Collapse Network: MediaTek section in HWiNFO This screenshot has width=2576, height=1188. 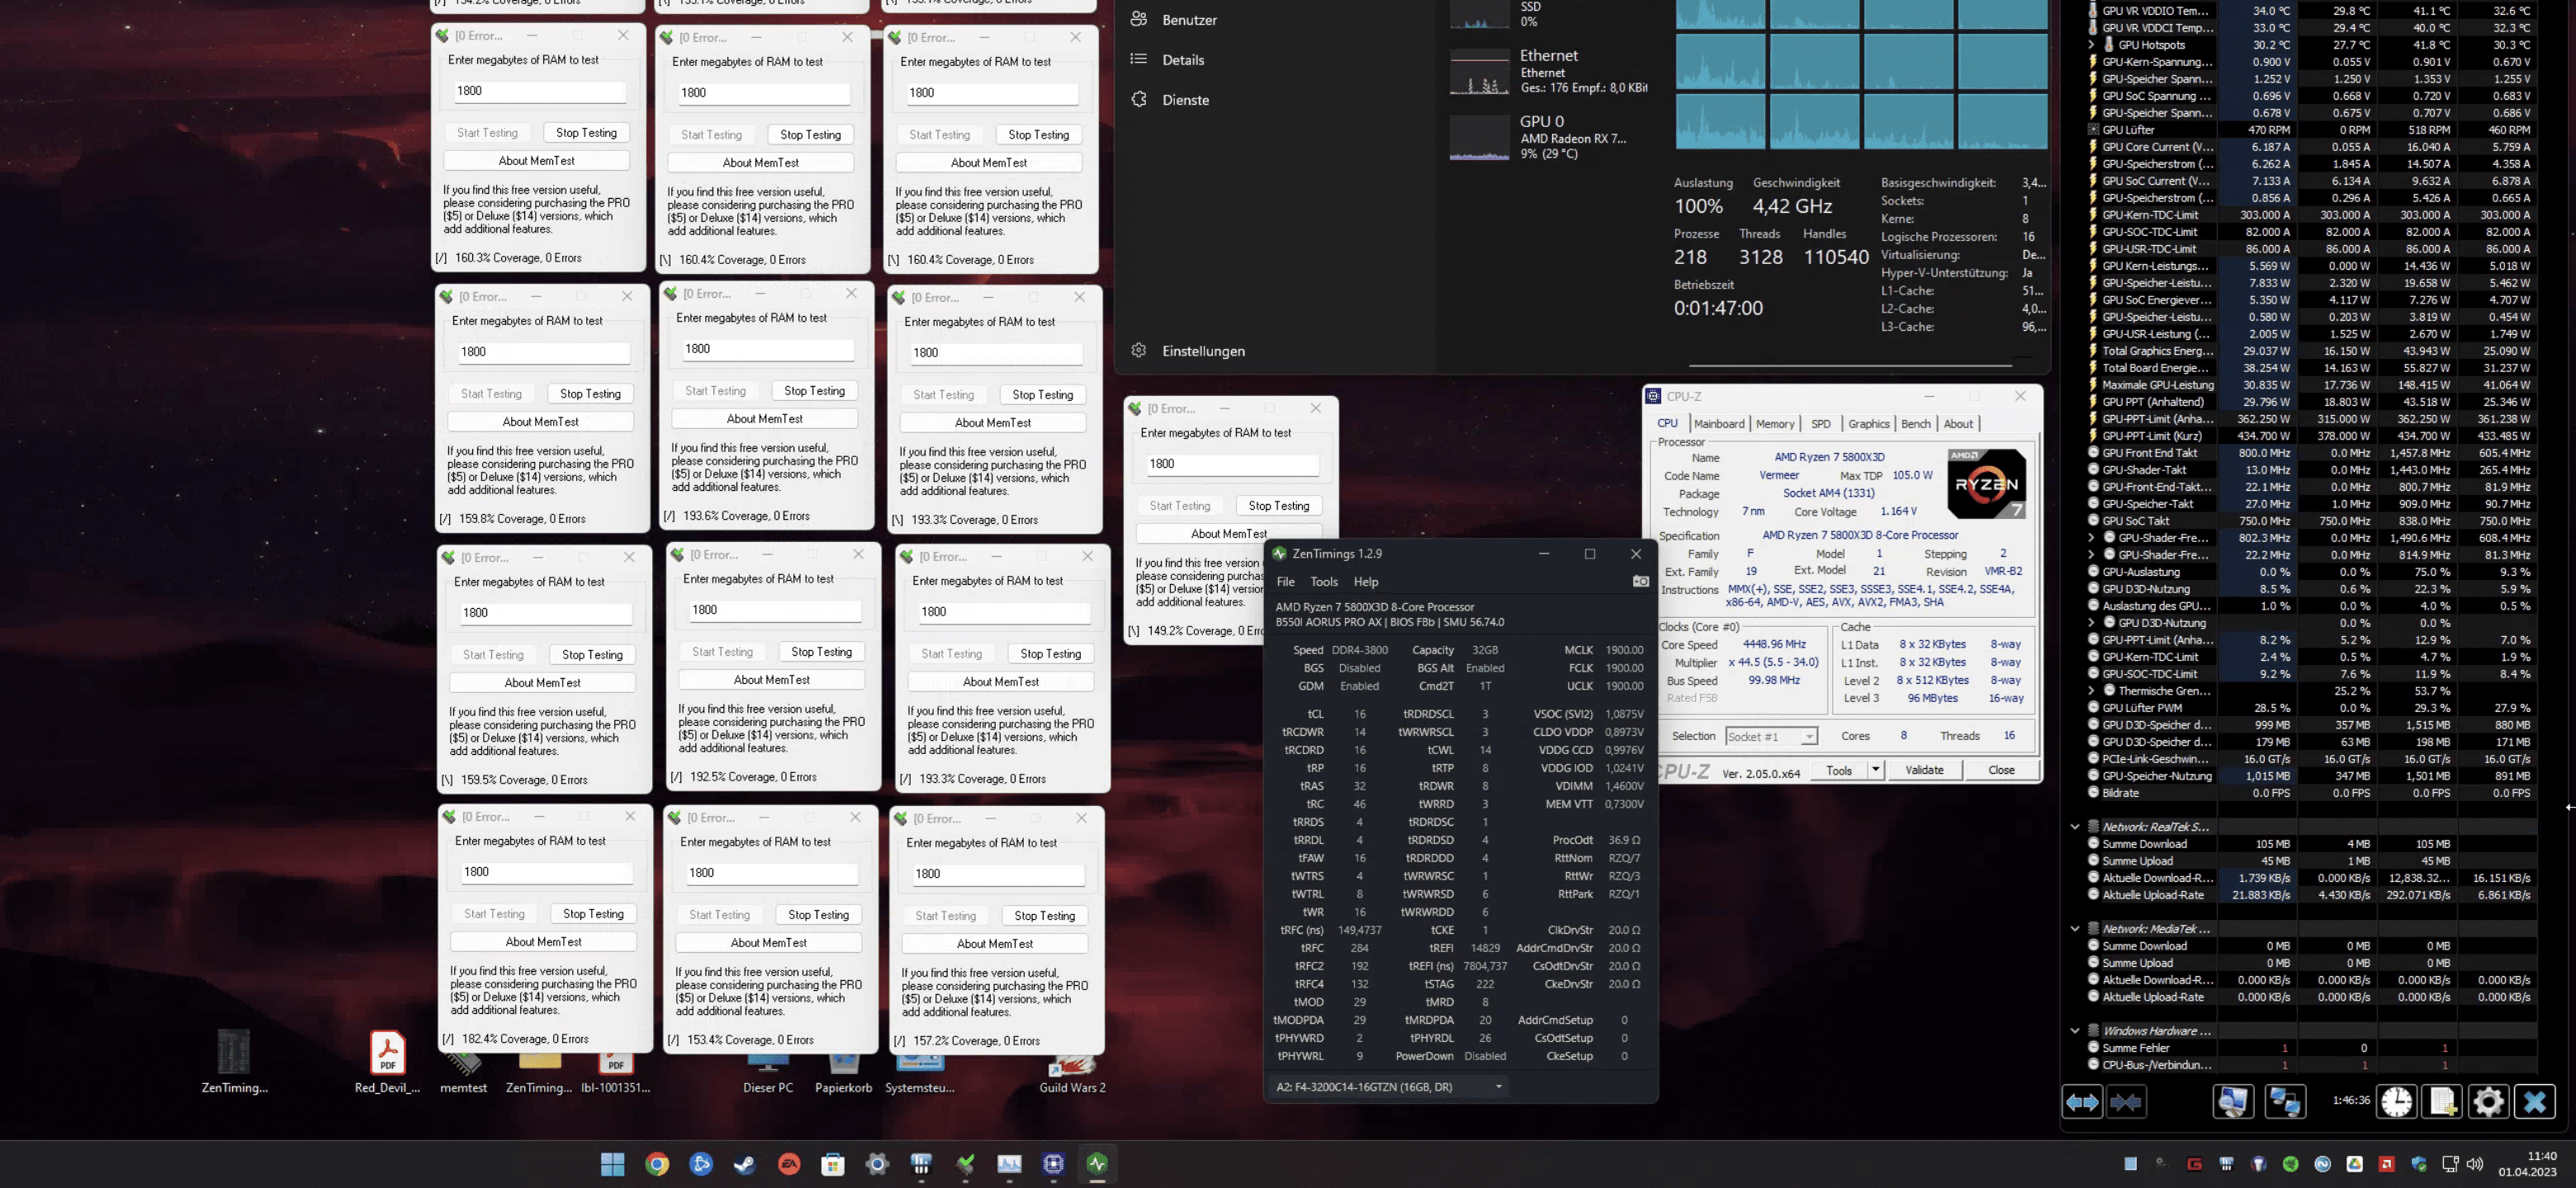pos(2075,928)
